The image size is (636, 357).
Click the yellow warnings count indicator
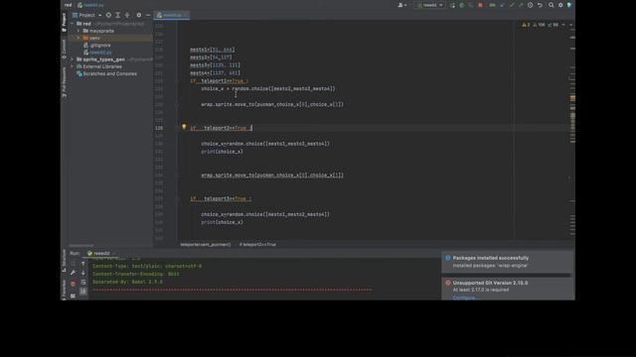526,25
